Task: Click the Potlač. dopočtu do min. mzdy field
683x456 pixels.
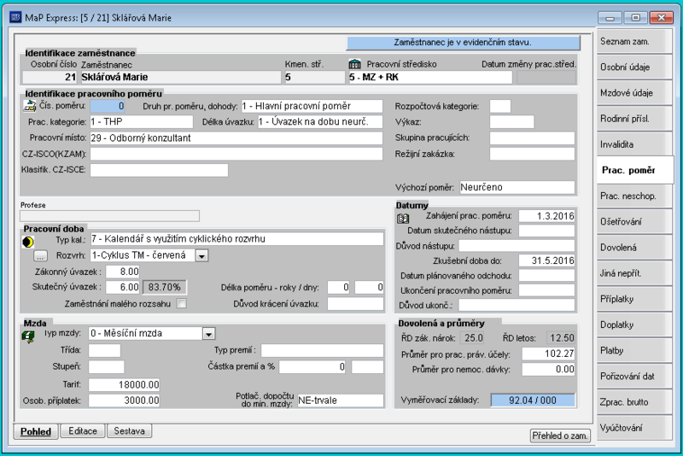Action: [x=340, y=400]
